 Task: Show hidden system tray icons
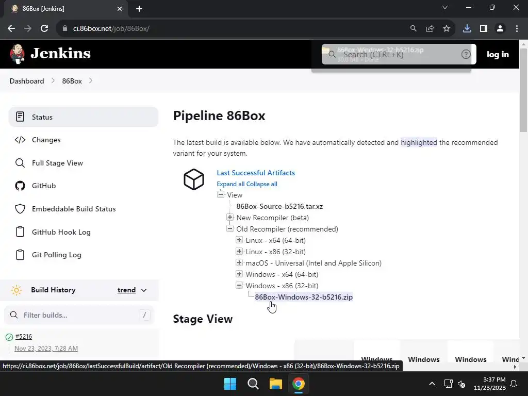click(432, 384)
